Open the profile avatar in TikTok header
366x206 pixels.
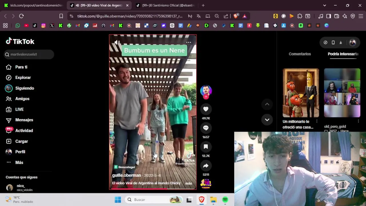pyautogui.click(x=353, y=43)
